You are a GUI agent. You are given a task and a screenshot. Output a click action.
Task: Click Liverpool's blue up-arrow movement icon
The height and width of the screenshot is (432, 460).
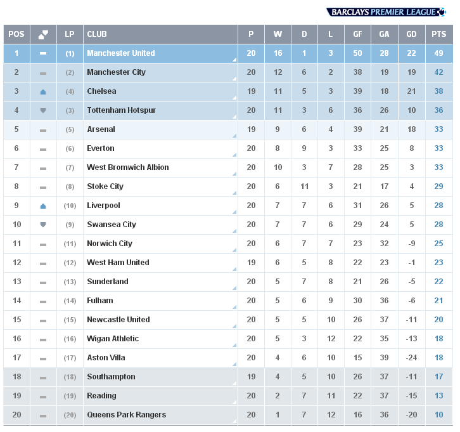(x=43, y=206)
